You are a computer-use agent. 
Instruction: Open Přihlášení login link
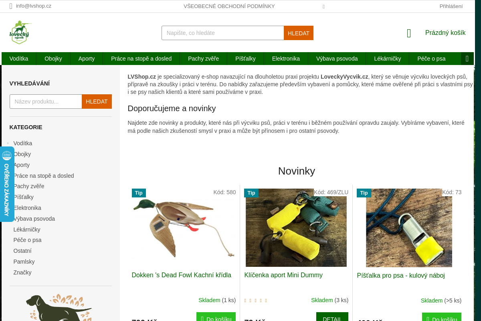pyautogui.click(x=451, y=6)
